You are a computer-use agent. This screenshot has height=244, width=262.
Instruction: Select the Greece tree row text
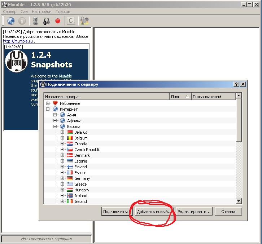point(80,184)
